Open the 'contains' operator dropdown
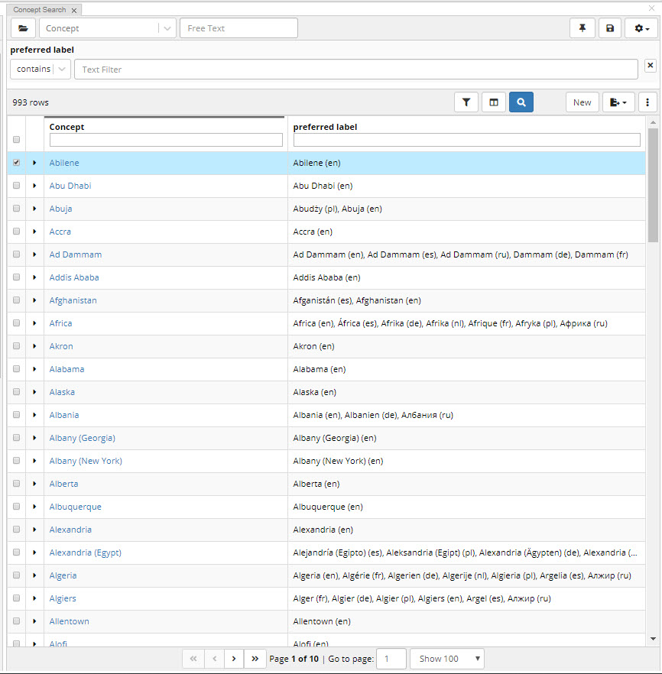 click(41, 70)
